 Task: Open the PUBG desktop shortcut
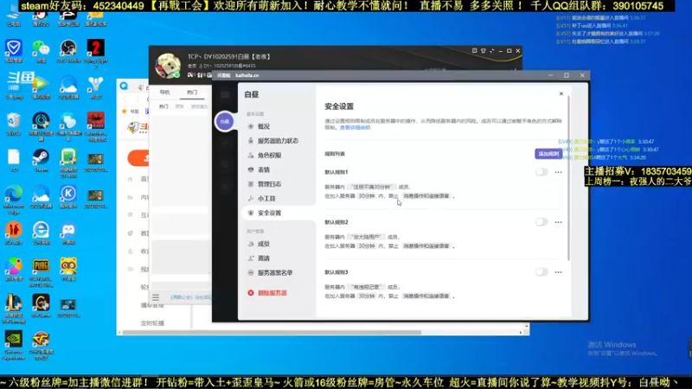tap(41, 272)
